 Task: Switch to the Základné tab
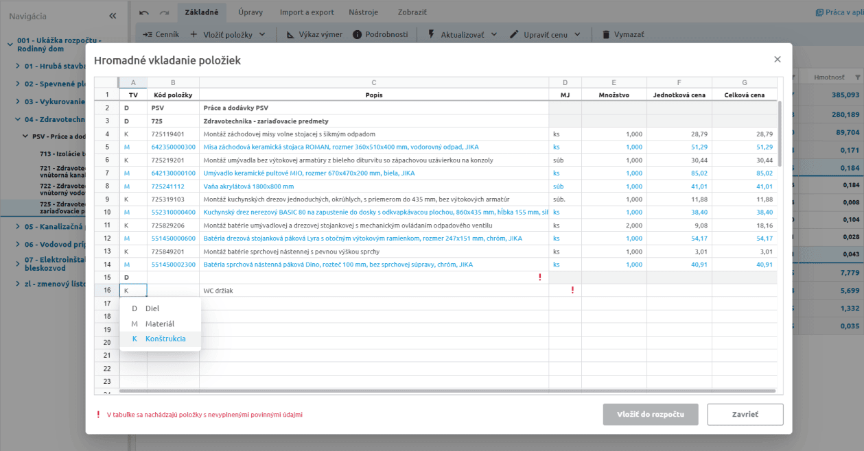(x=202, y=12)
